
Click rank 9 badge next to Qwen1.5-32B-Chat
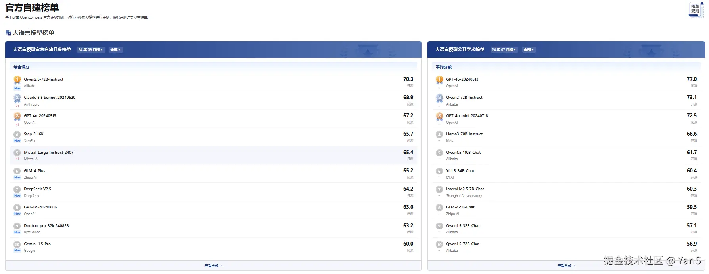tap(439, 226)
